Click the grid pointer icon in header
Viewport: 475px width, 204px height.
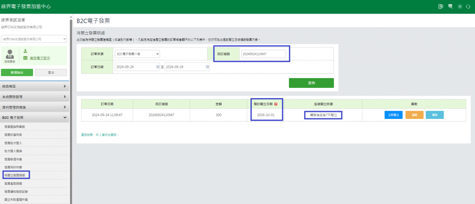pos(450,7)
